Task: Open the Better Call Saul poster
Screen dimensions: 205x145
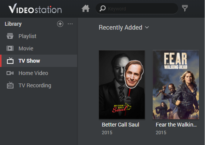Action: coord(122,85)
